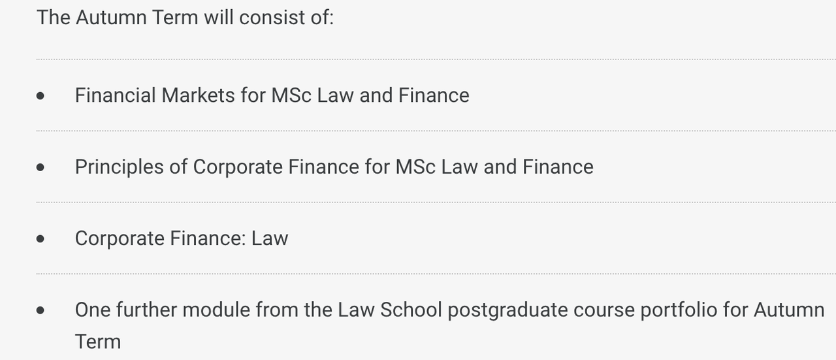Click the dotted divider below Corporate Finance: Law

pyautogui.click(x=436, y=274)
